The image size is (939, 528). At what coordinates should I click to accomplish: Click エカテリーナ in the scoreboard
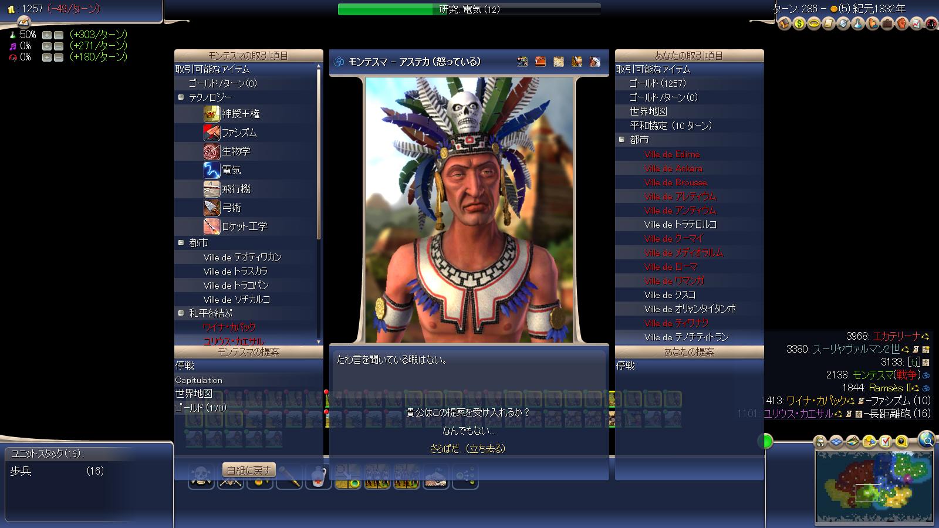pos(896,336)
